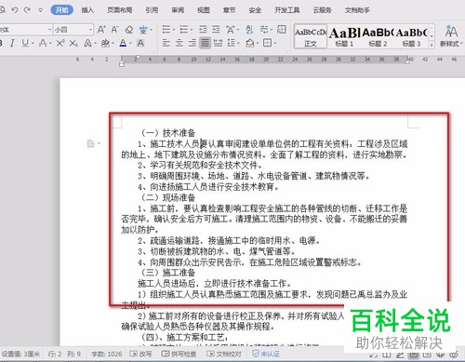Click the Chinese layout A icon
The image size is (465, 362).
(x=231, y=30)
